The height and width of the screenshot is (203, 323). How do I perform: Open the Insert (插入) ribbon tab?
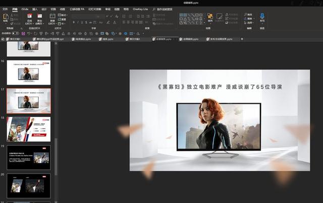coord(34,9)
